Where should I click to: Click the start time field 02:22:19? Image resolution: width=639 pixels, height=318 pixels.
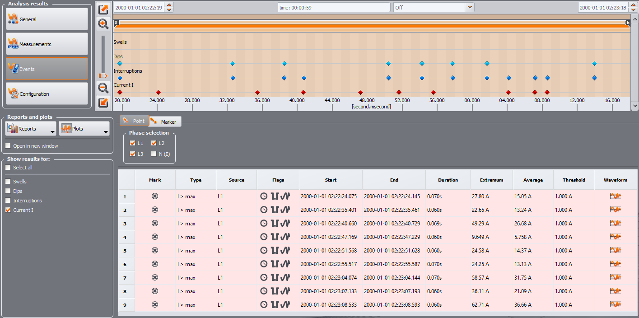(x=140, y=8)
